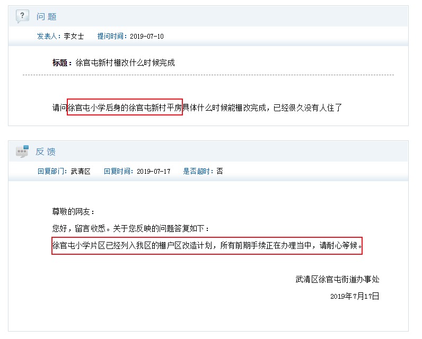
Task: Click the reply date 2019-07-17
Action: pyautogui.click(x=154, y=171)
